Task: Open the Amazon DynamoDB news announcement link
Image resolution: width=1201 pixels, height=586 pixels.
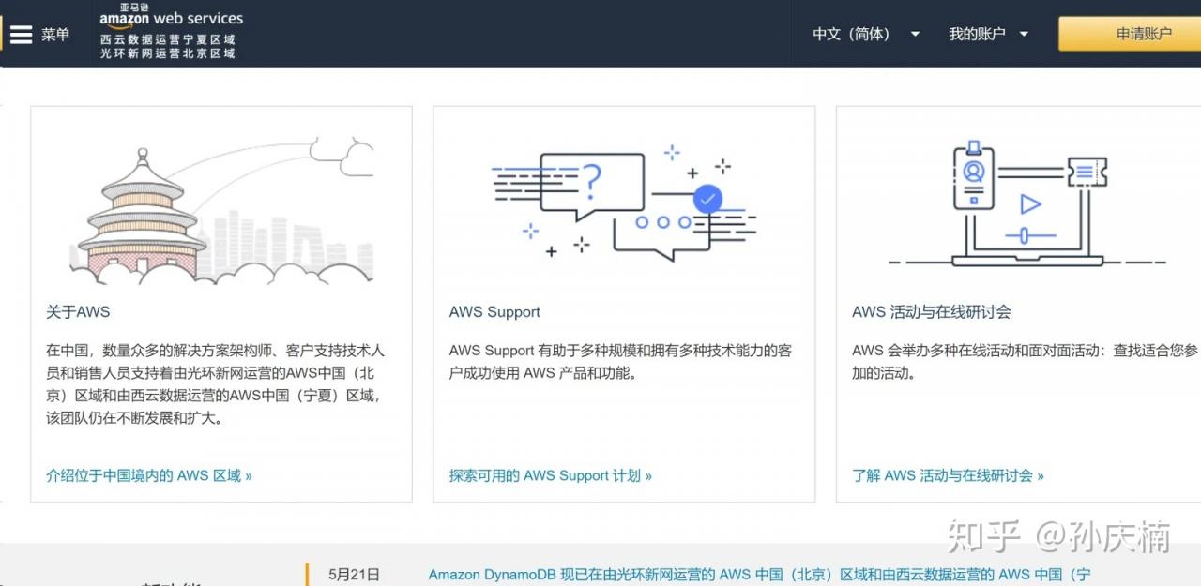Action: tap(759, 575)
